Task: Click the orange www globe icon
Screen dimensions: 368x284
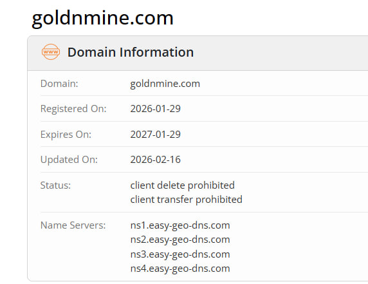Action: [x=51, y=52]
